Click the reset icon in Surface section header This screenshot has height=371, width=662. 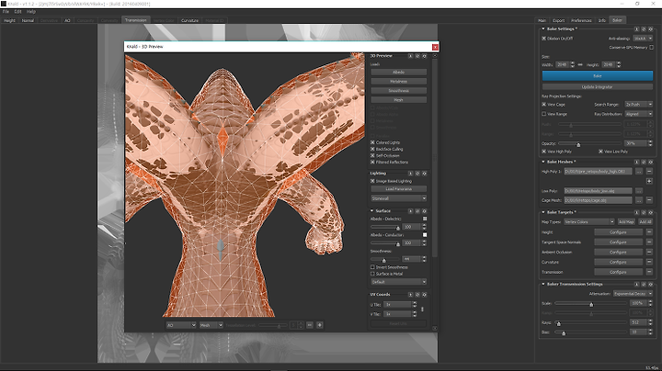(417, 211)
